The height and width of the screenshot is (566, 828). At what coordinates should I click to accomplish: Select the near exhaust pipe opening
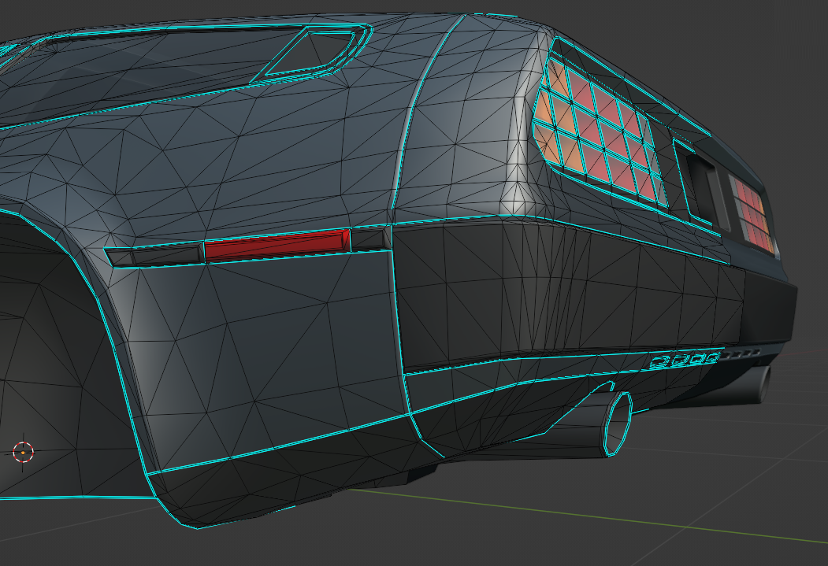pyautogui.click(x=618, y=424)
